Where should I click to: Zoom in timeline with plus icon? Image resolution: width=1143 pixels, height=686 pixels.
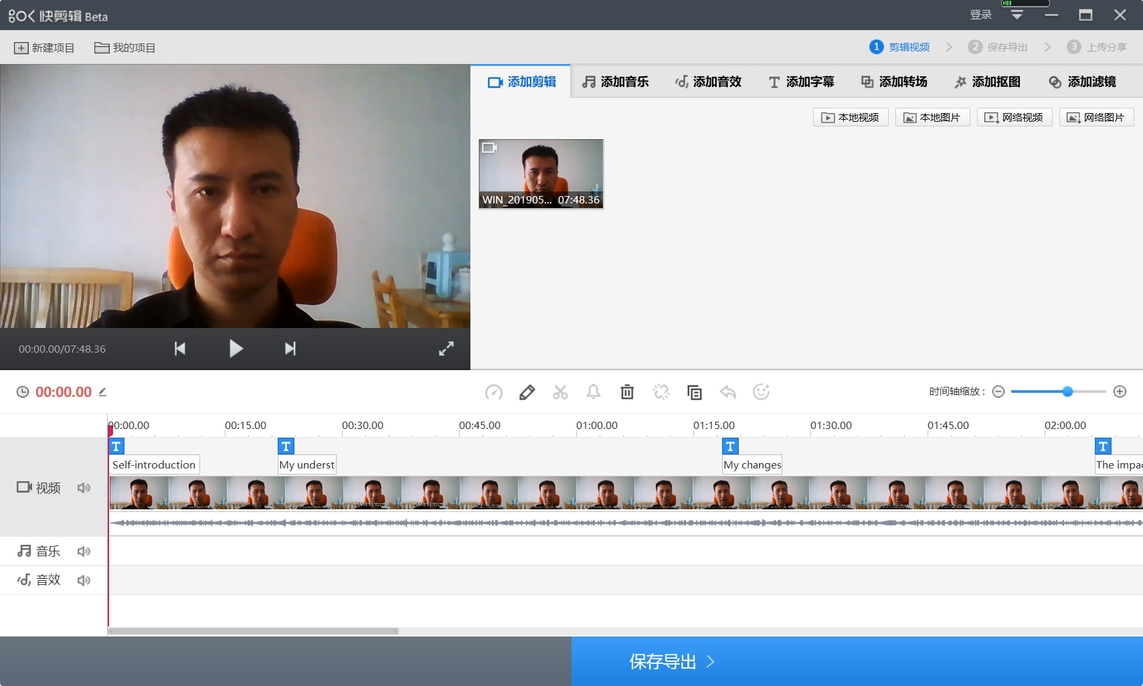tap(1120, 392)
